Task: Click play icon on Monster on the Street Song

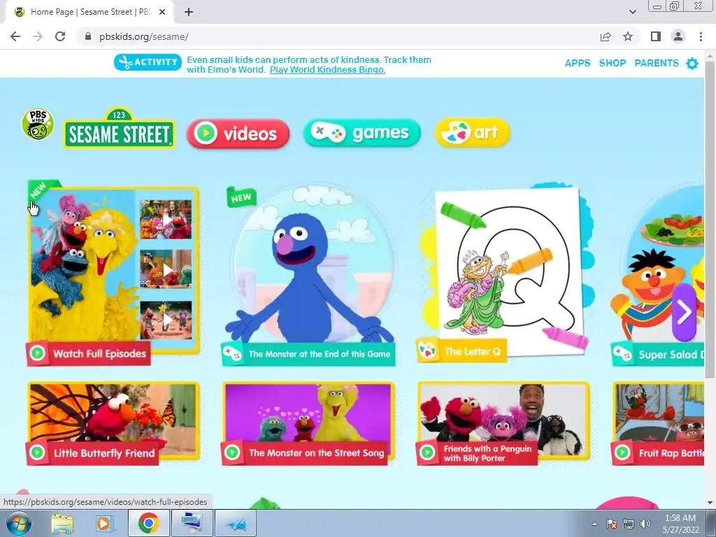Action: (x=232, y=452)
